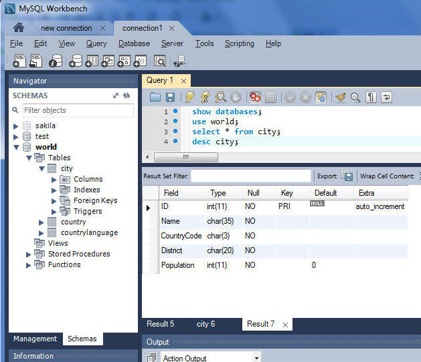Create a new stored procedure icon
This screenshot has height=362, width=421.
(x=124, y=61)
